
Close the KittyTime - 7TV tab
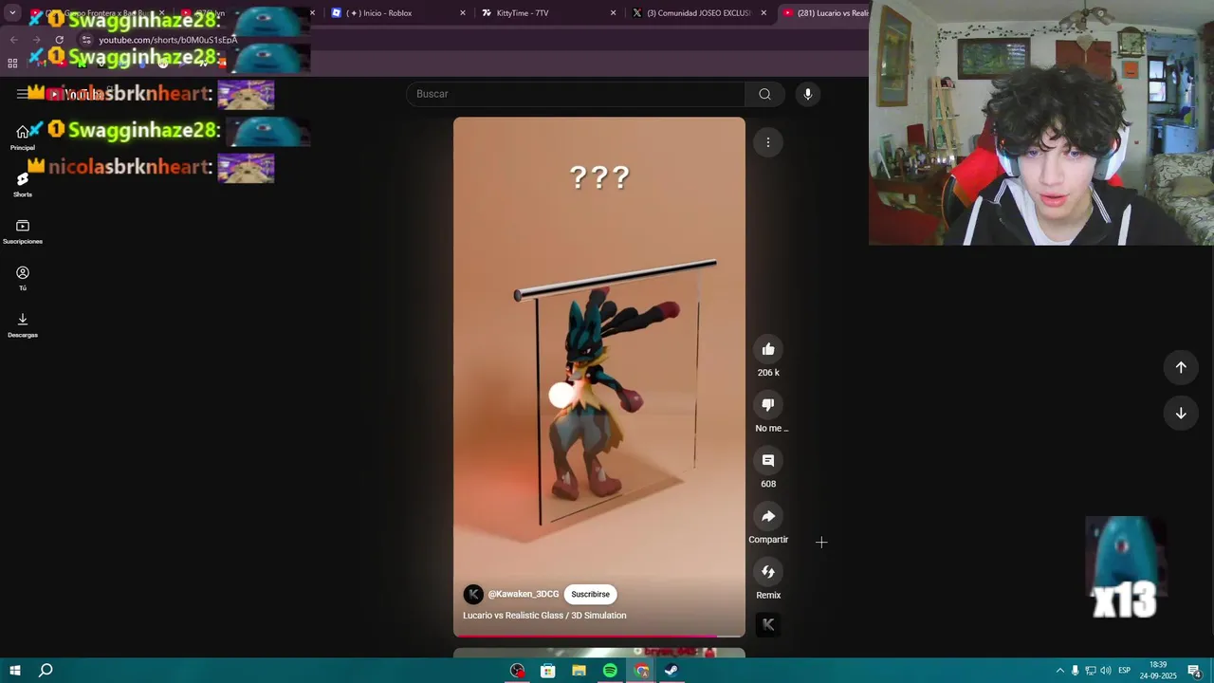(x=613, y=13)
